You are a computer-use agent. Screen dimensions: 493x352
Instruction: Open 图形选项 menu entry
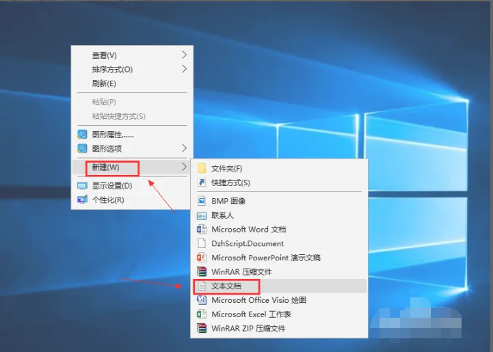point(132,148)
